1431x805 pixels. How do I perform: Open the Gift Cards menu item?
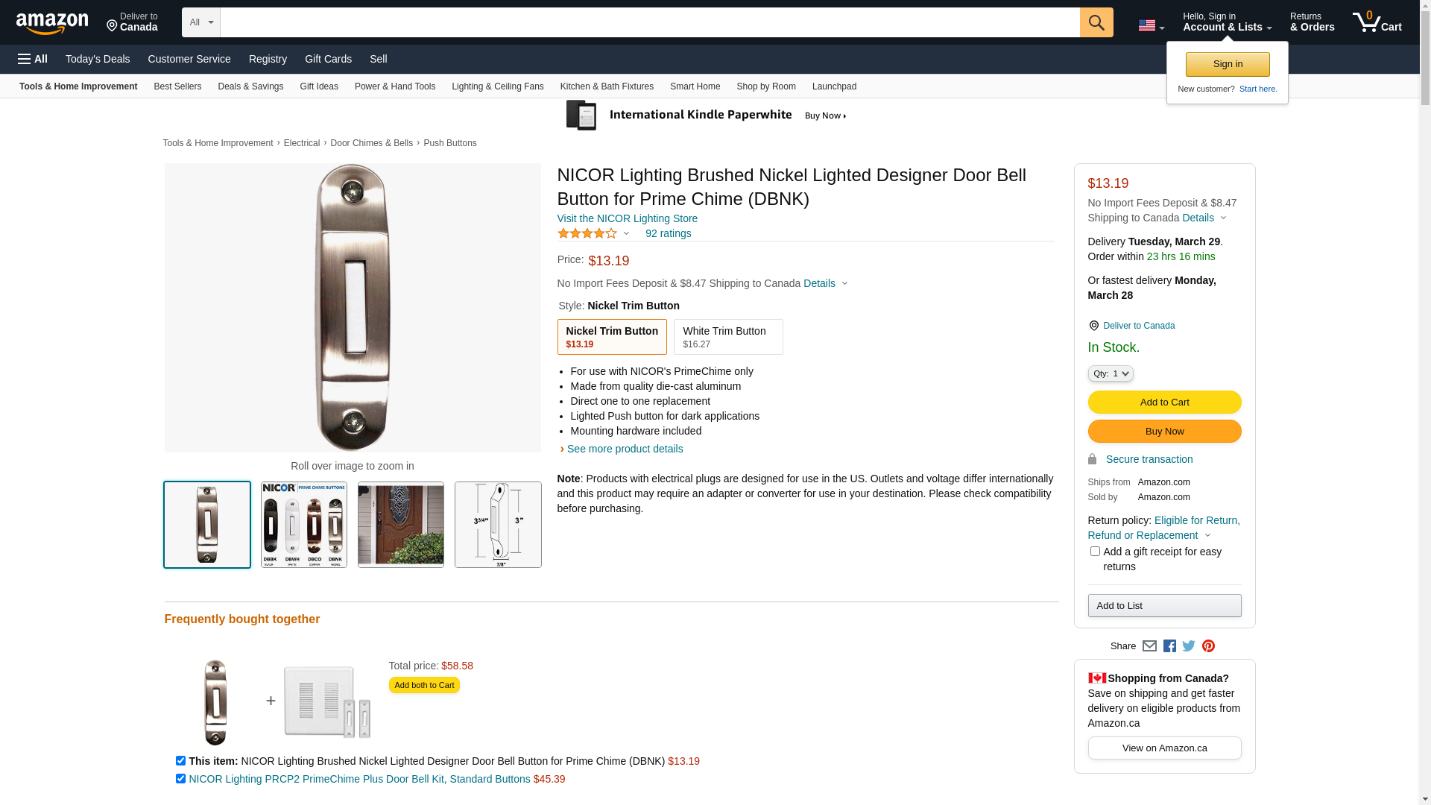coord(328,59)
